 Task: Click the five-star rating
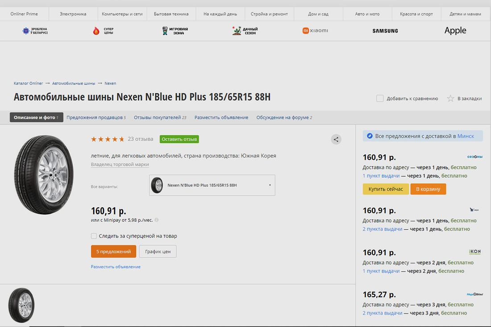pos(108,139)
